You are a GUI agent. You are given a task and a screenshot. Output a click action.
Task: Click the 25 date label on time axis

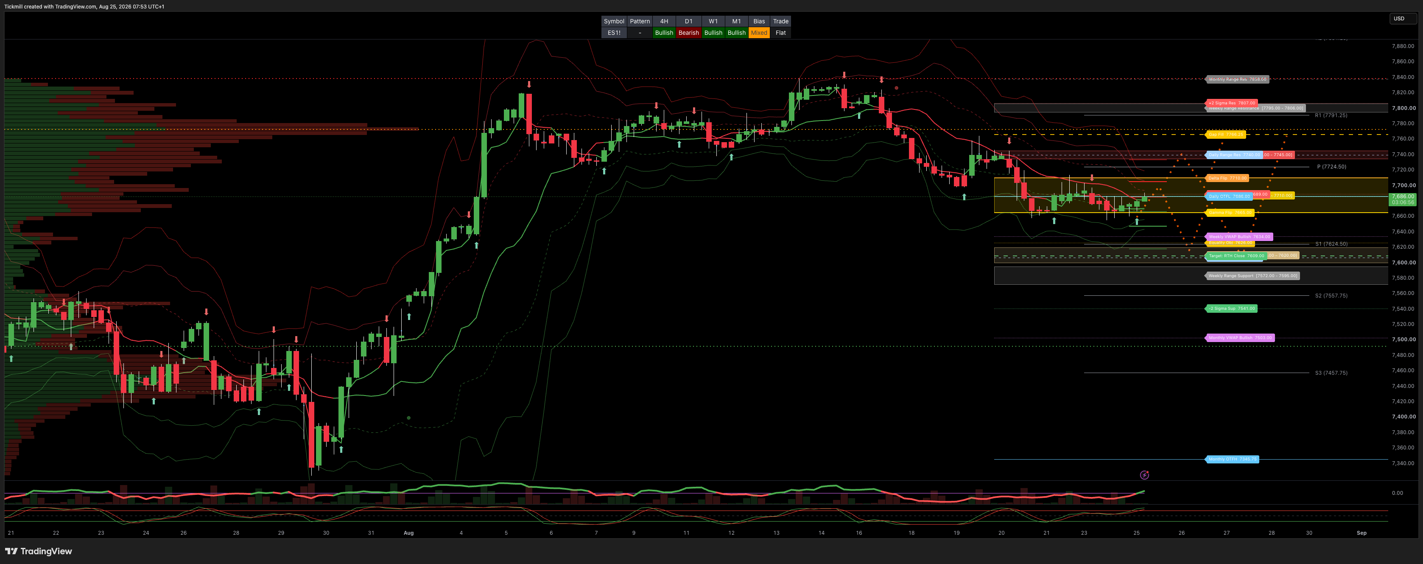pyautogui.click(x=1136, y=533)
